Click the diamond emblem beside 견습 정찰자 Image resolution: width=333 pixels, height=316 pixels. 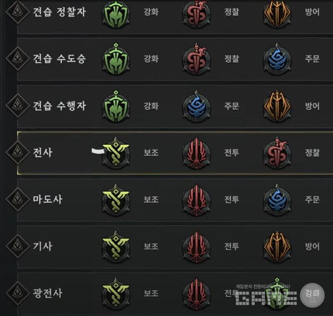tap(18, 12)
